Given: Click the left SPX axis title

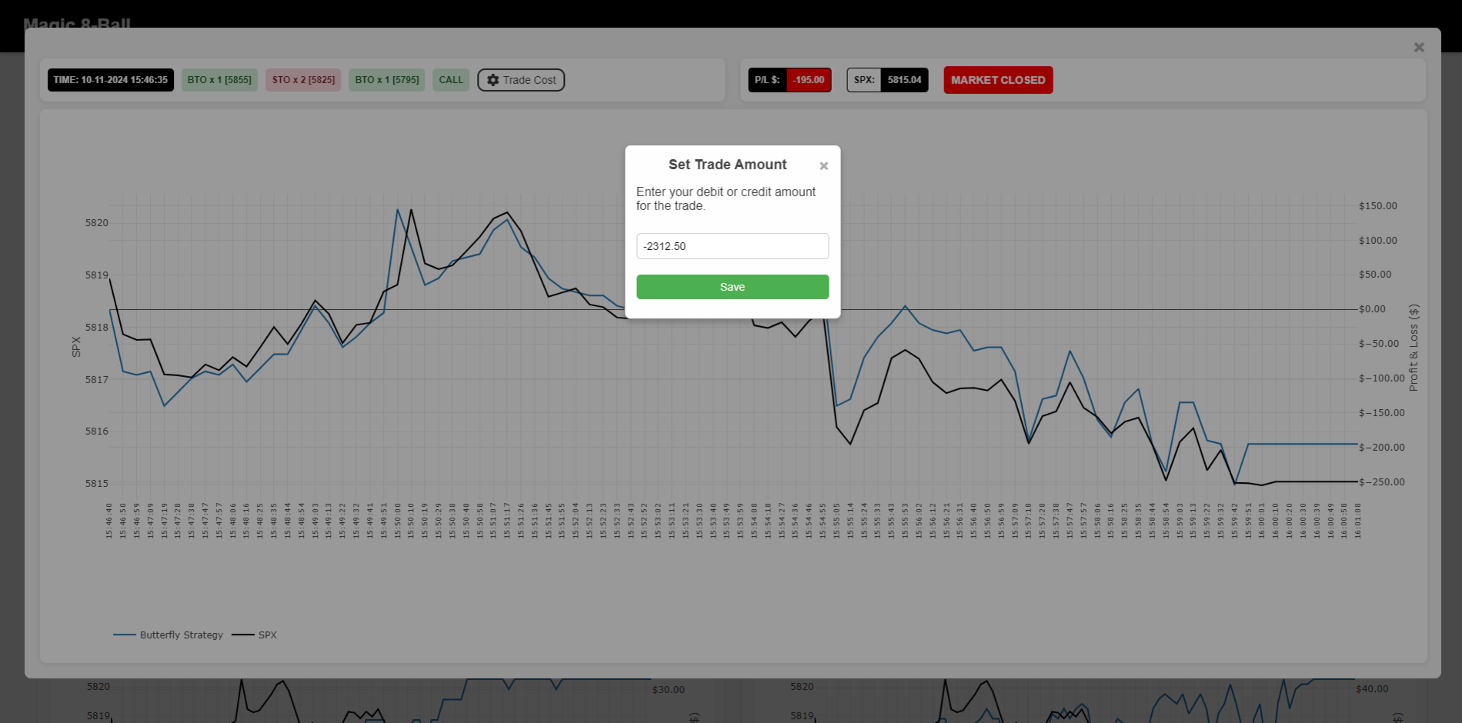Looking at the screenshot, I should (76, 347).
